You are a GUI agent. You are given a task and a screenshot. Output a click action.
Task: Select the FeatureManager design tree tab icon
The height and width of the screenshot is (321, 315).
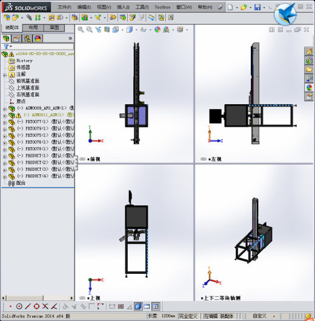tap(6, 38)
